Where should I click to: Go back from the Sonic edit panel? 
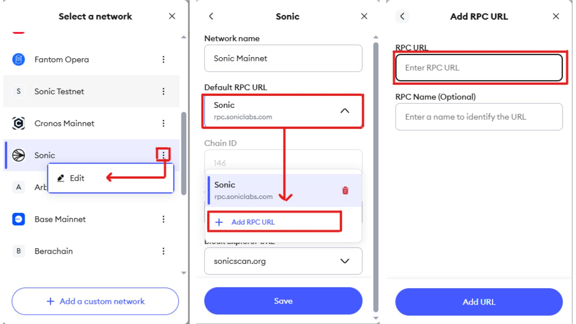click(211, 16)
